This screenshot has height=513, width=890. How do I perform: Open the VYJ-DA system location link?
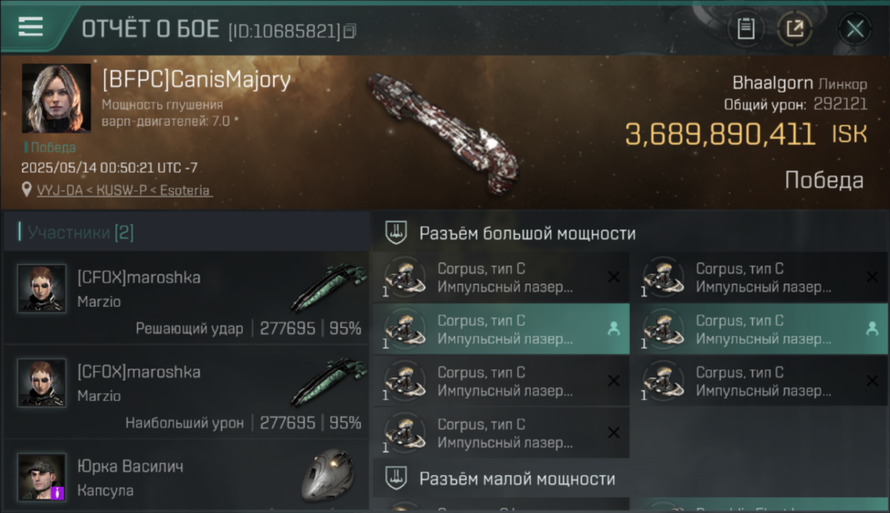tap(124, 190)
